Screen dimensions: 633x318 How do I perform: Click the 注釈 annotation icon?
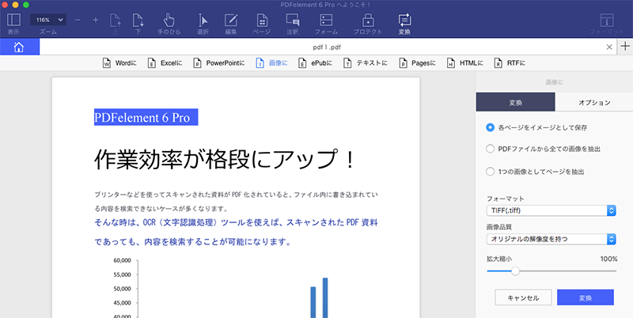[292, 21]
